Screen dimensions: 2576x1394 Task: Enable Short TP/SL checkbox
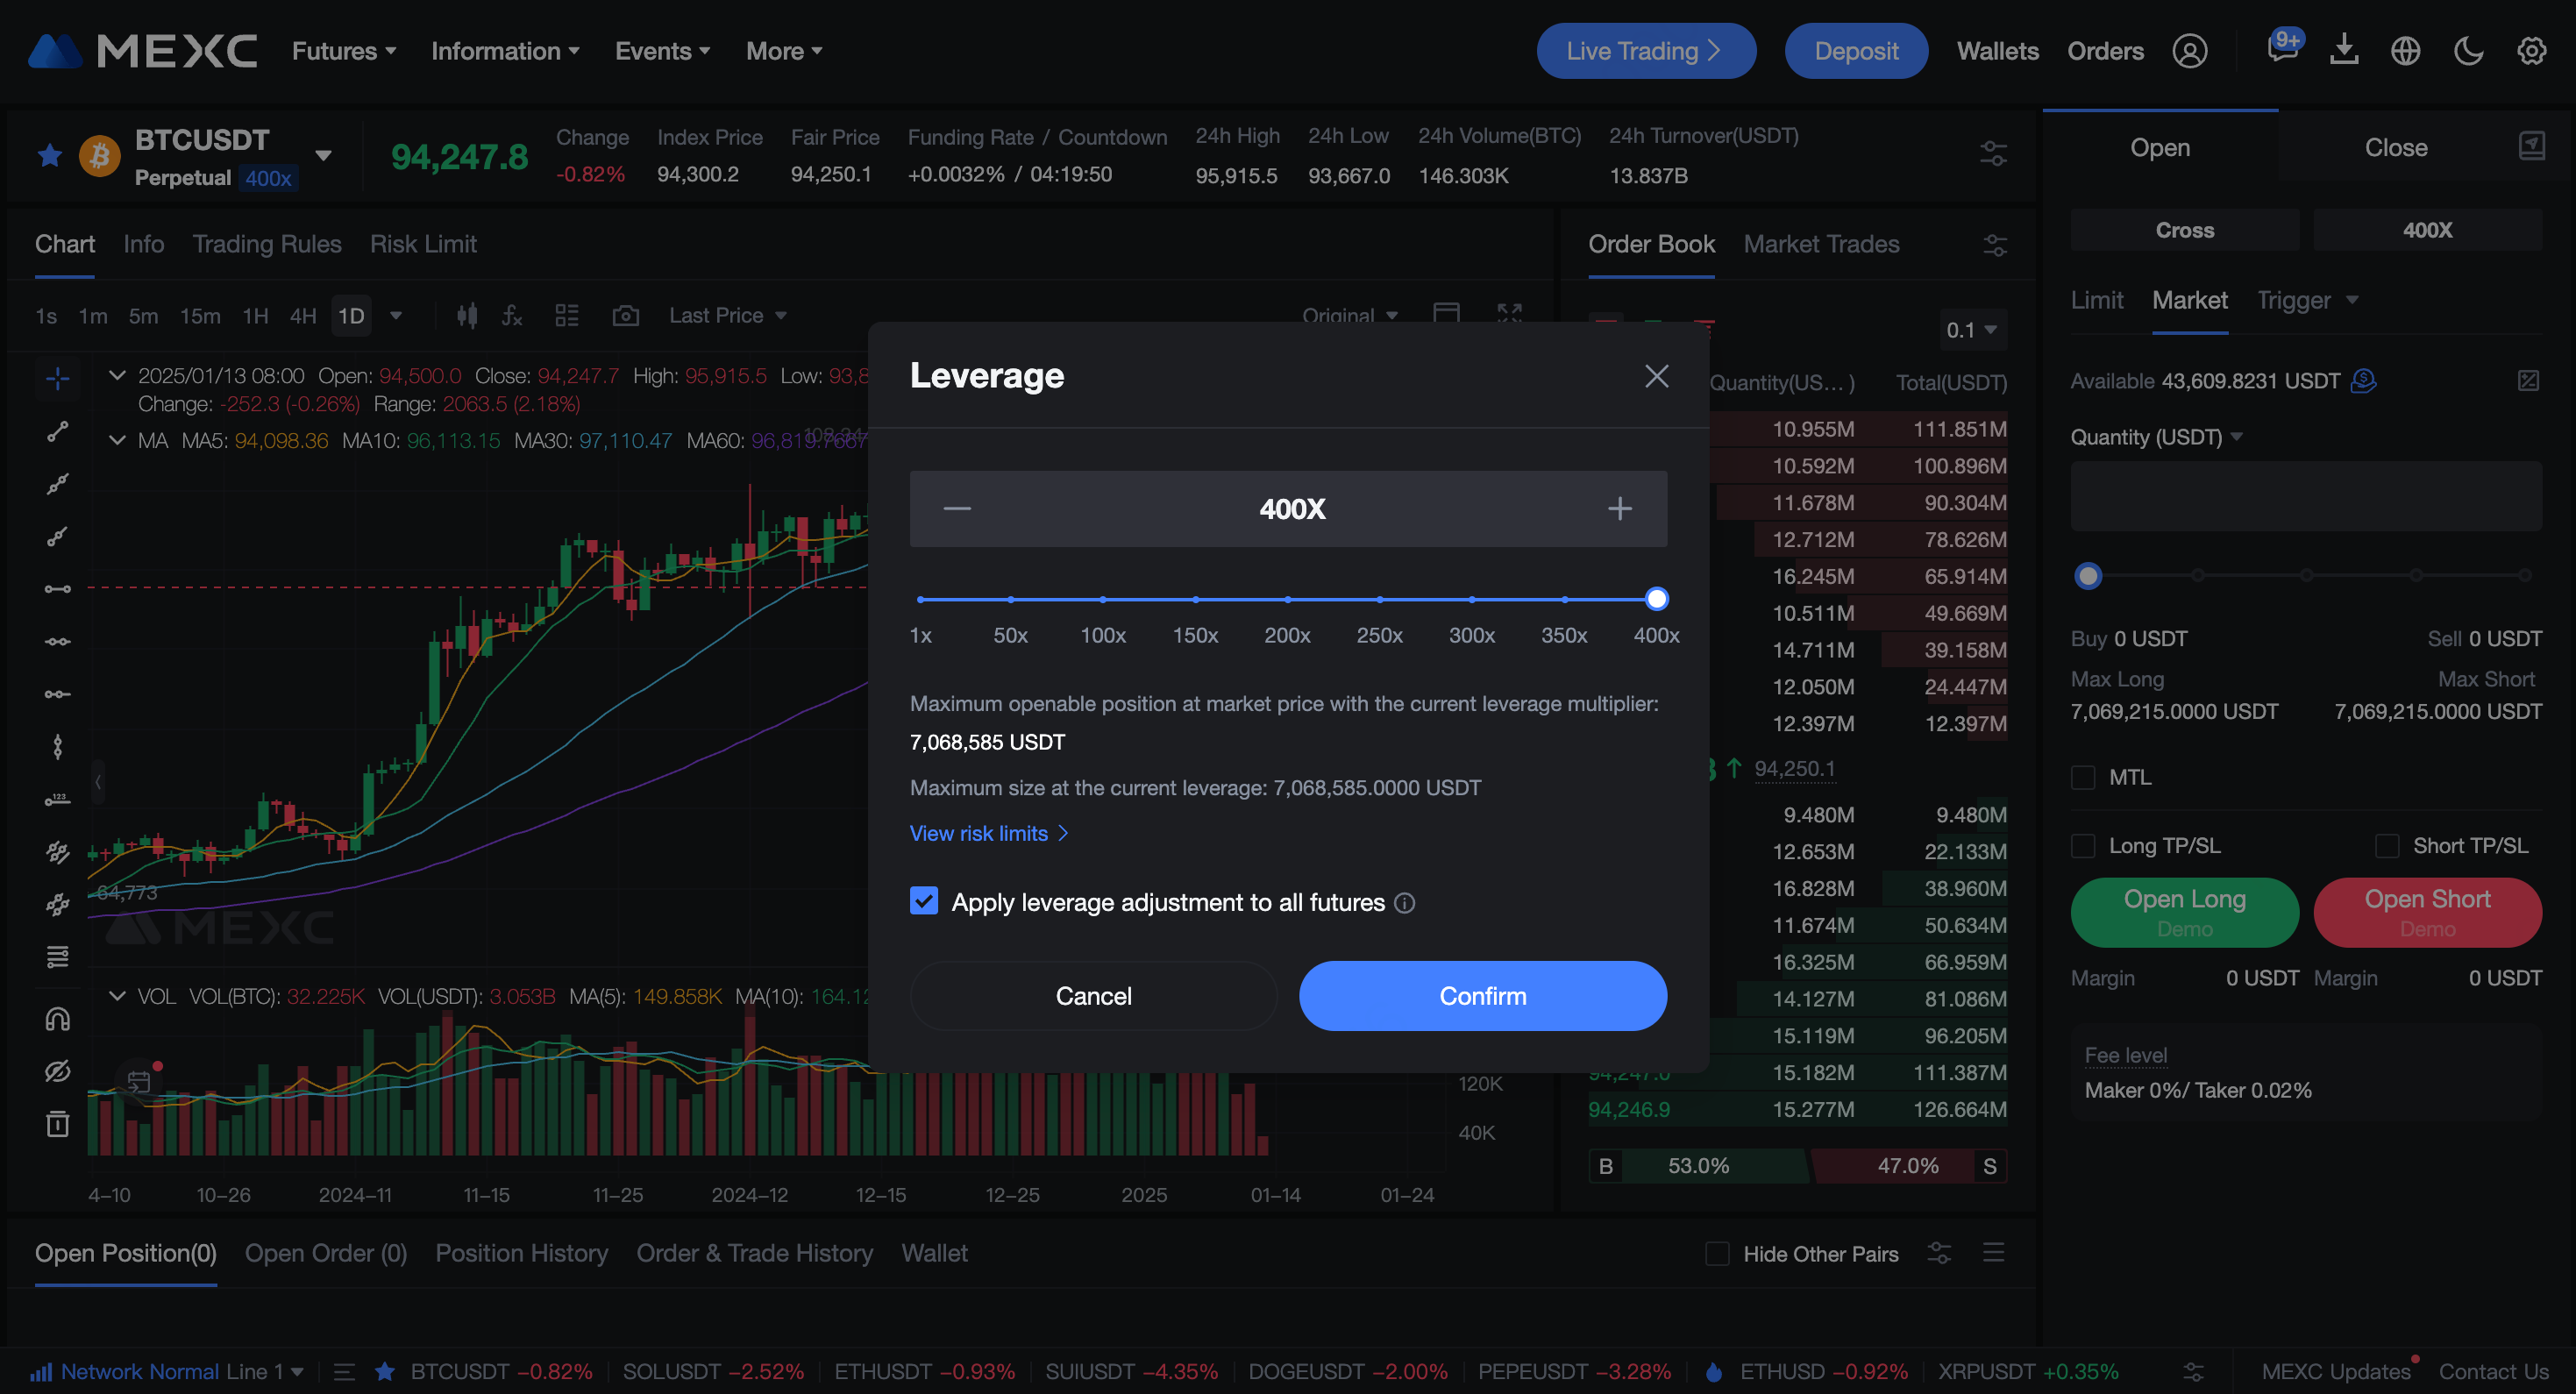2387,846
